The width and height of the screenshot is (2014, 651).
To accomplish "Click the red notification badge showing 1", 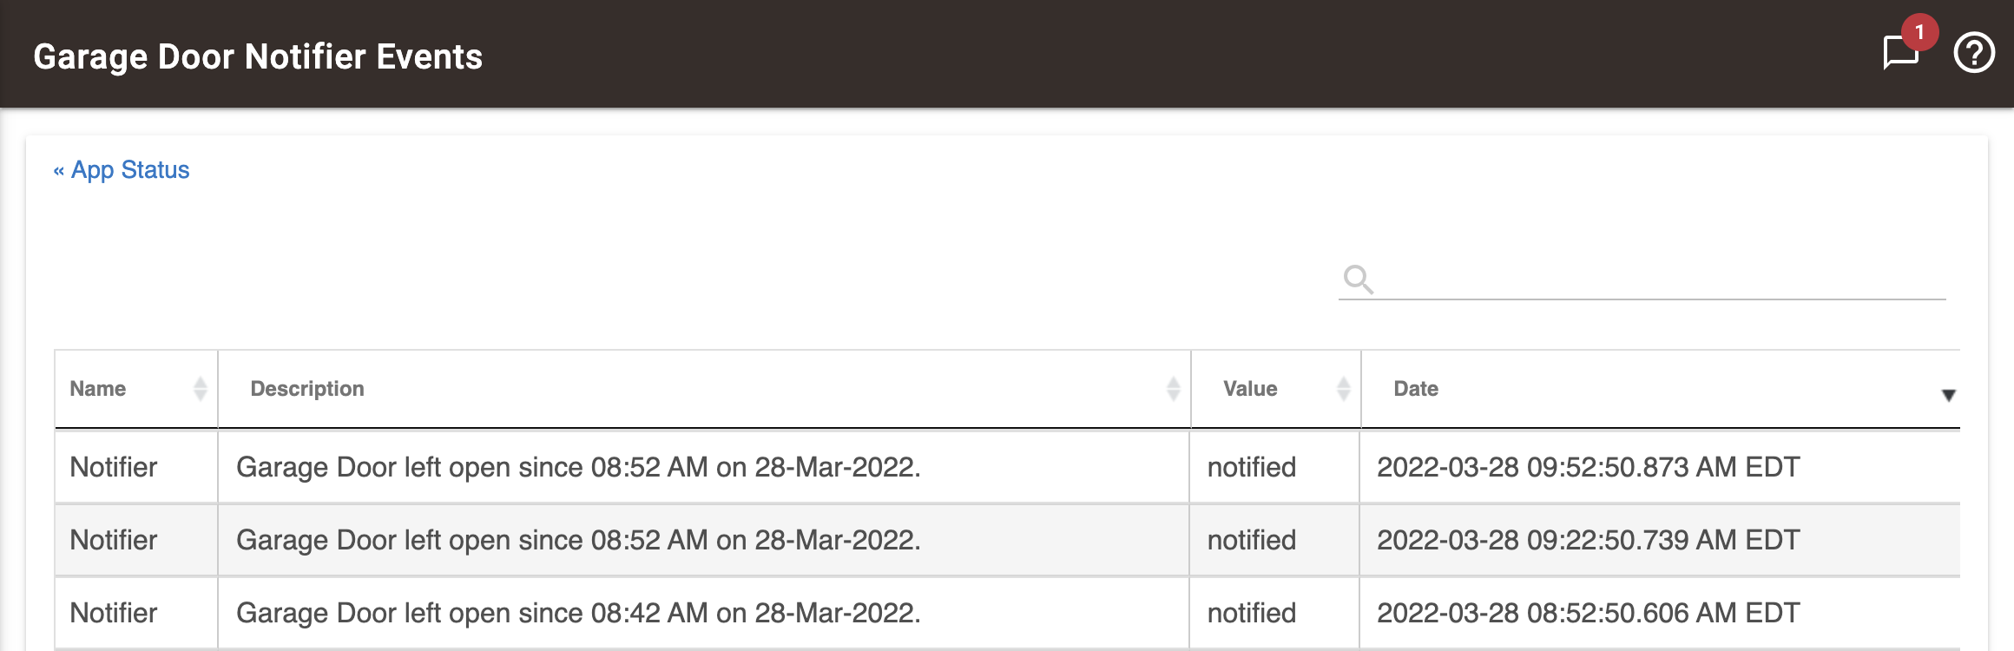I will click(x=1919, y=32).
